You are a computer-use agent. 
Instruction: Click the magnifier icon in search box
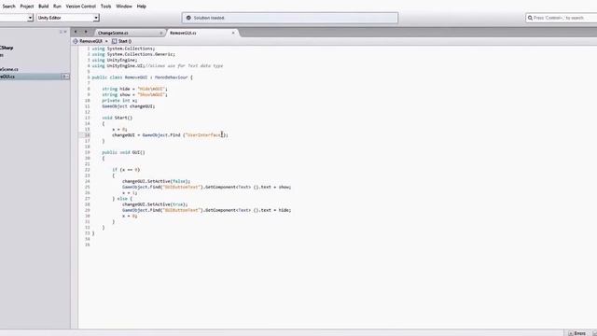click(530, 18)
